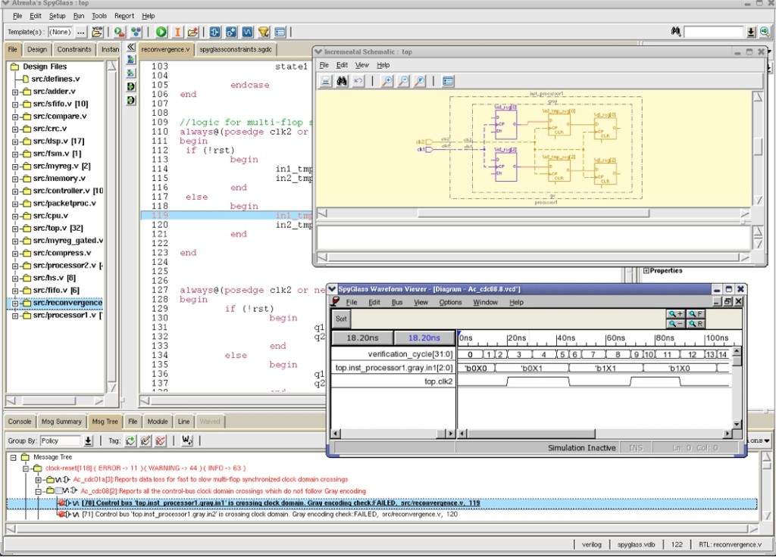776x557 pixels.
Task: Zoom out the Incremental Schematic view
Action: click(403, 81)
